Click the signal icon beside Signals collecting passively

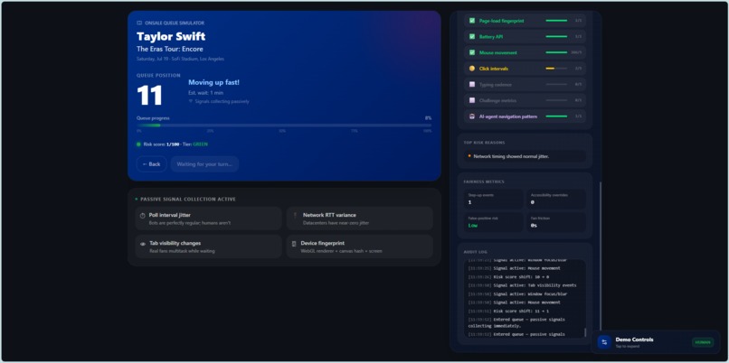[191, 101]
